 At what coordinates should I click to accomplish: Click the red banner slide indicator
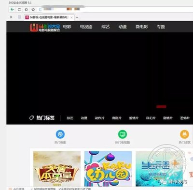pos(161,106)
